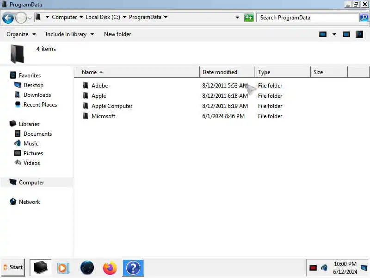The height and width of the screenshot is (278, 370).
Task: Click the red flag tray icon
Action: tap(313, 268)
